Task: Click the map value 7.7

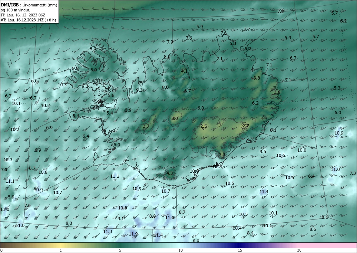Action: pyautogui.click(x=247, y=29)
